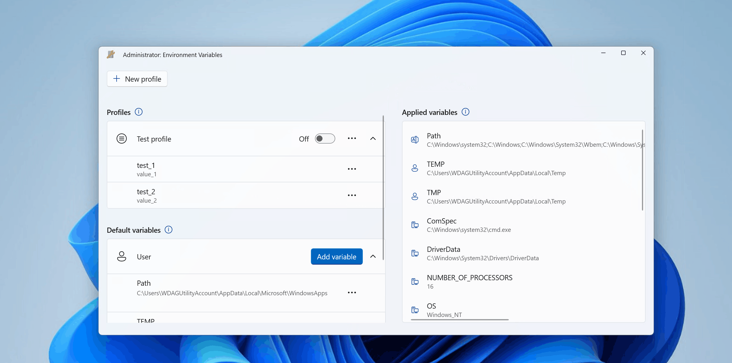Viewport: 732px width, 363px height.
Task: Open the Path variable options in Default variables
Action: (352, 293)
